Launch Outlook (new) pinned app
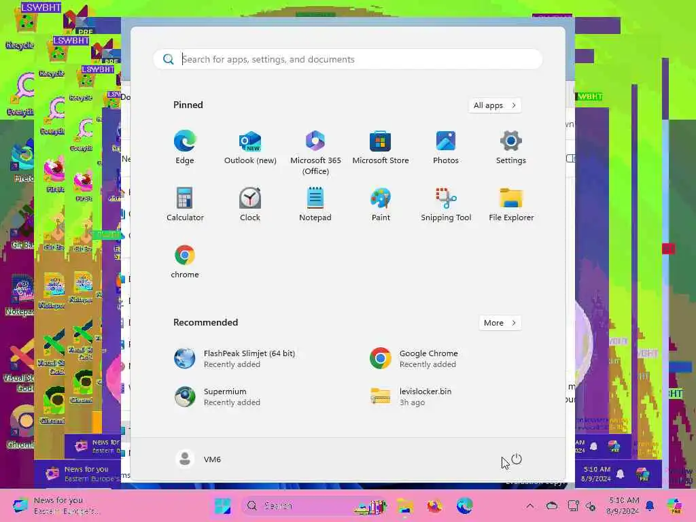 pos(250,147)
